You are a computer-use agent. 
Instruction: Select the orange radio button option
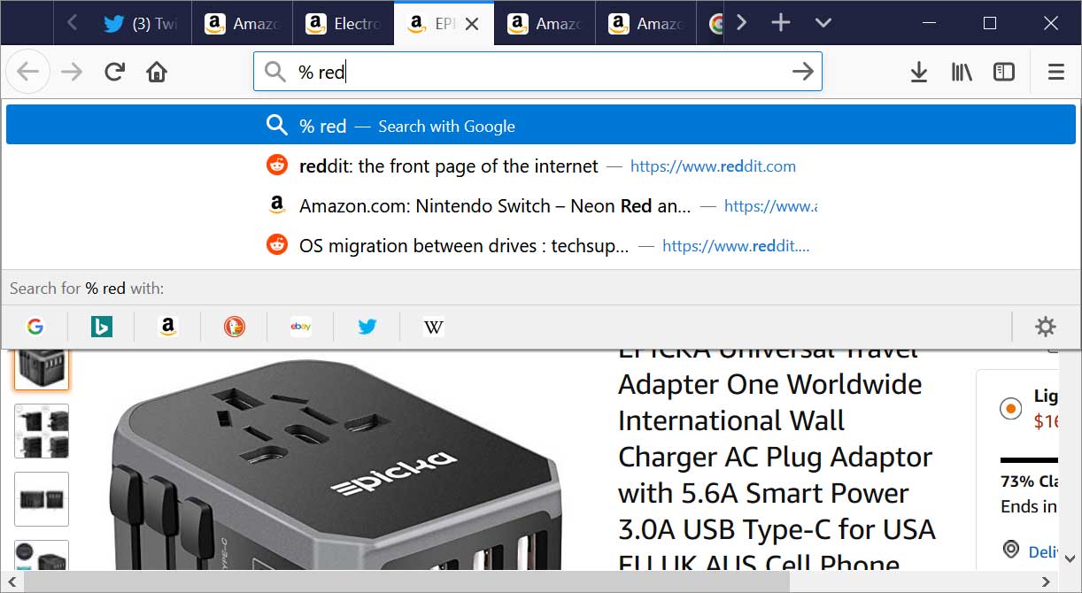[x=1010, y=409]
